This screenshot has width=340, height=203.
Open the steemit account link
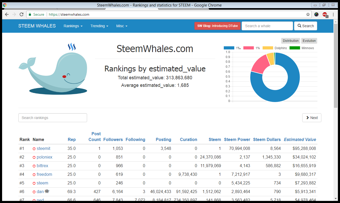(x=44, y=148)
